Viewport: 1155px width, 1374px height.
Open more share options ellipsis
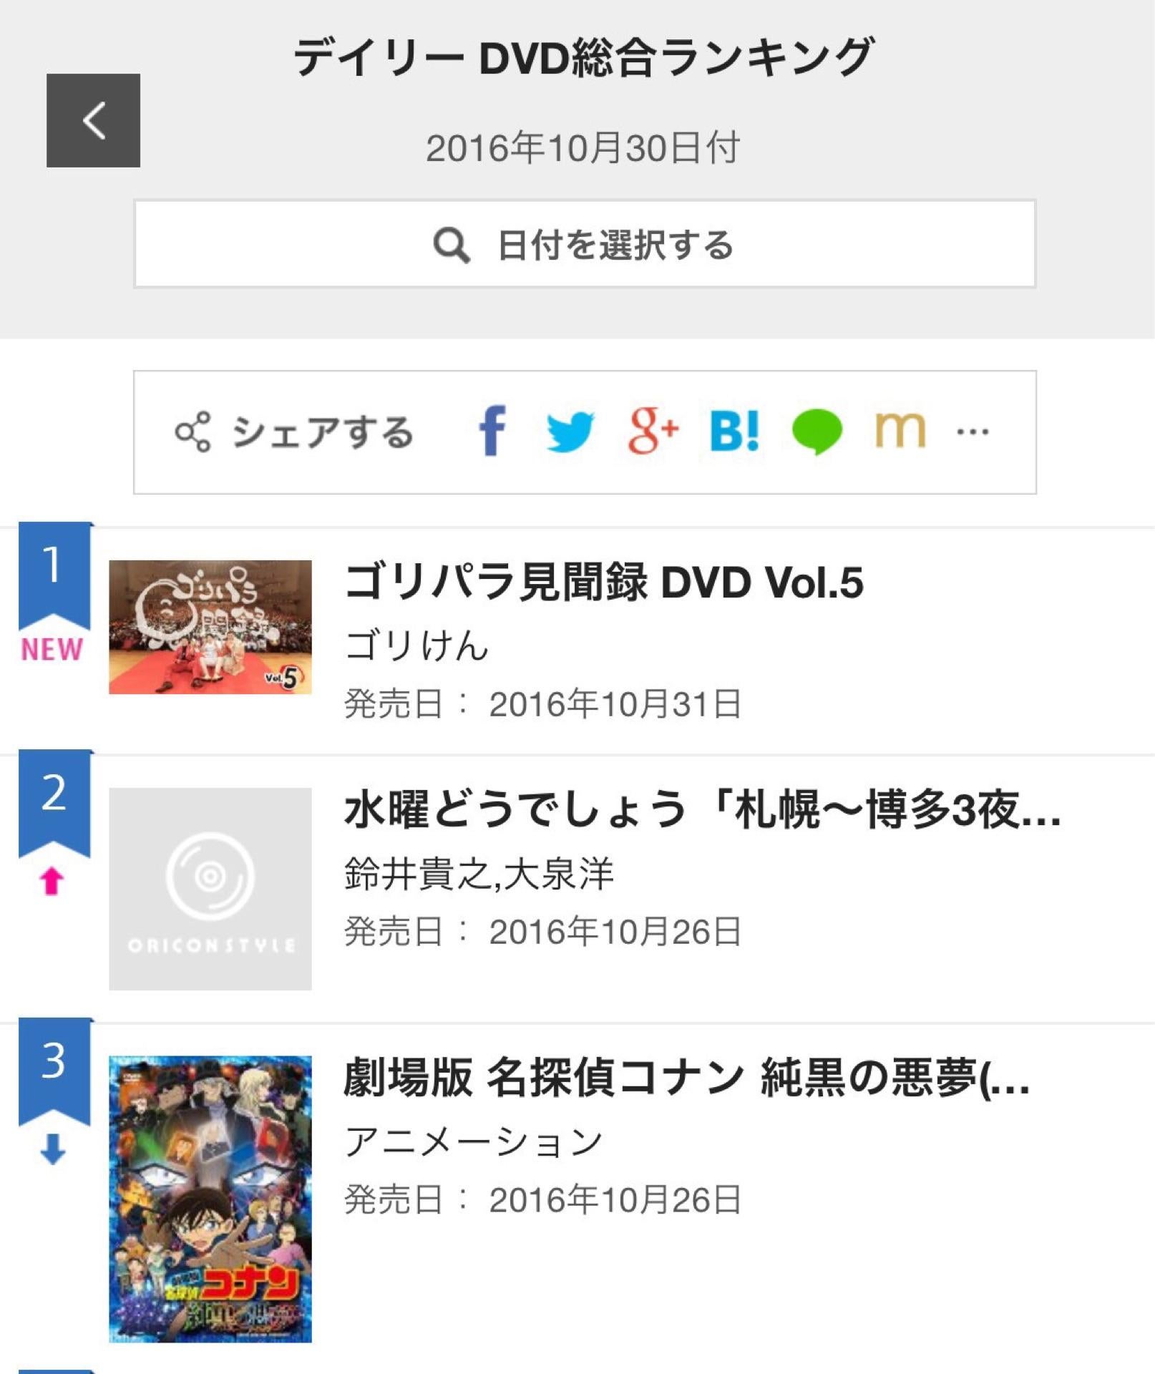pos(973,432)
